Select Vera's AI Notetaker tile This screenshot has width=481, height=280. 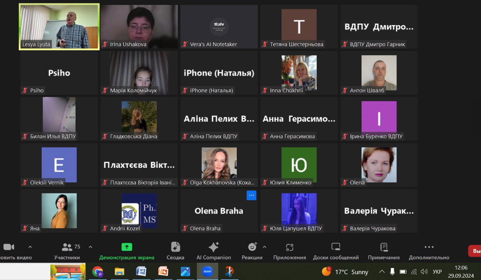click(219, 27)
